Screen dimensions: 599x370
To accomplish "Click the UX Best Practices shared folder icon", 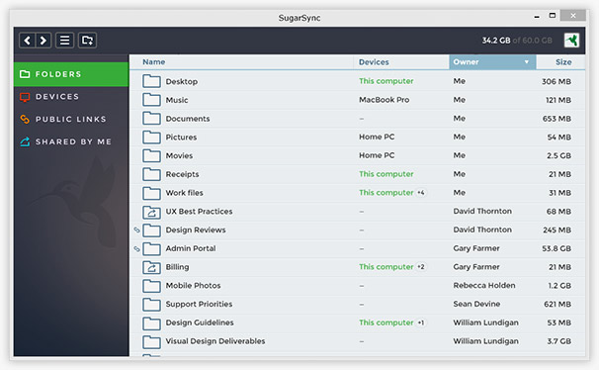I will coord(151,212).
